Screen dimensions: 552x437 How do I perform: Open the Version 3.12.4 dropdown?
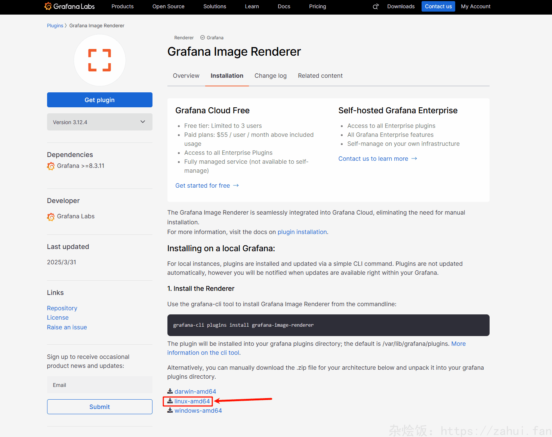click(x=99, y=122)
